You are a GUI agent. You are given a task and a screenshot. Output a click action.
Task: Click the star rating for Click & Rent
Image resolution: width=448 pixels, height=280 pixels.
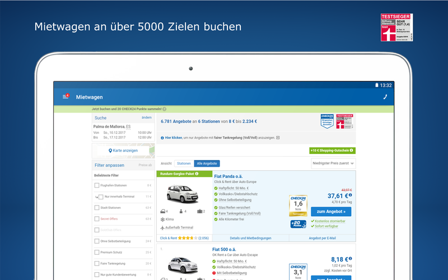tap(188, 238)
